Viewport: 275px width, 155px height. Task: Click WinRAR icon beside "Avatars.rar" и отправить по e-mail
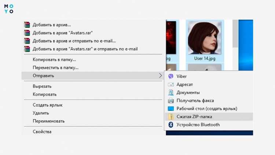pyautogui.click(x=27, y=49)
